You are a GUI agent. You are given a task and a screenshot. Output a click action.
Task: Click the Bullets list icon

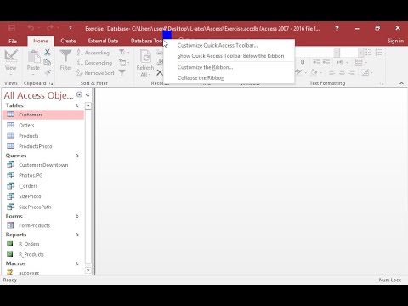369,52
